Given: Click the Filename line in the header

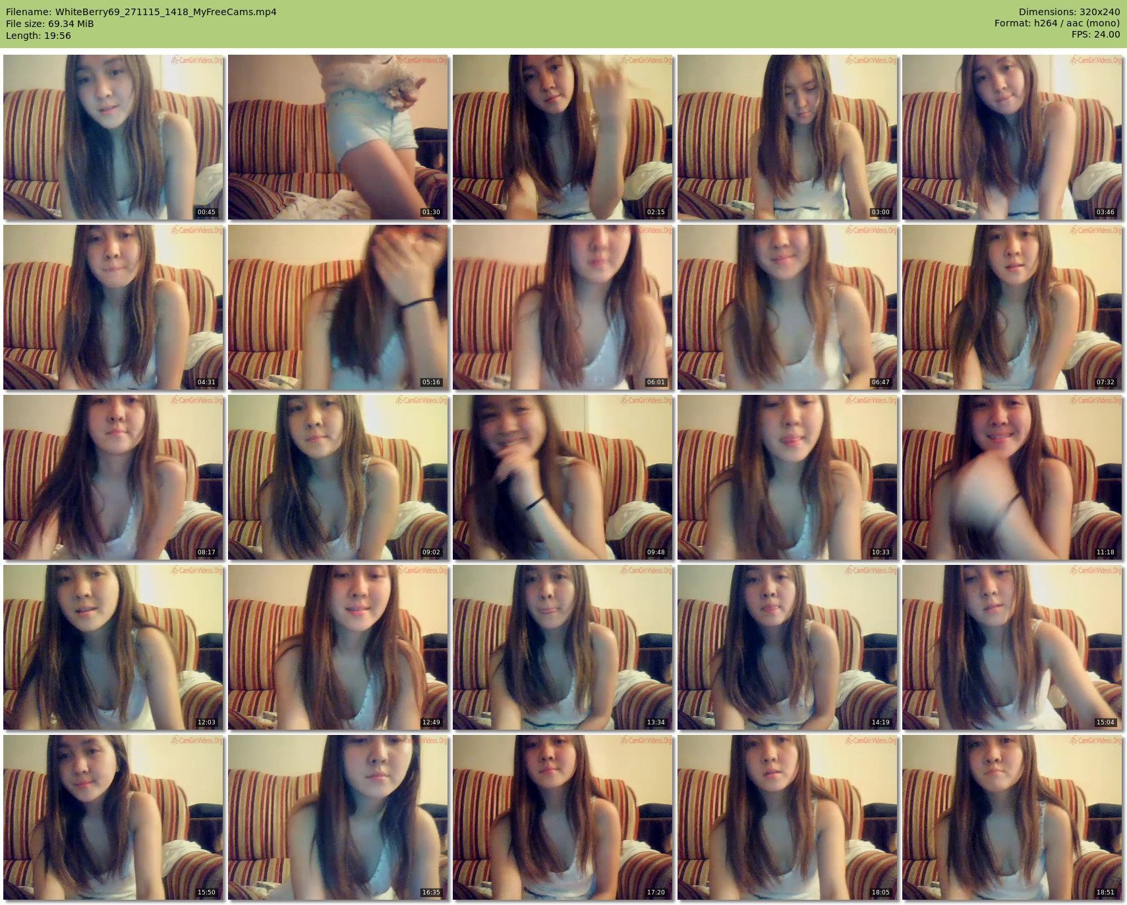Looking at the screenshot, I should tap(141, 12).
